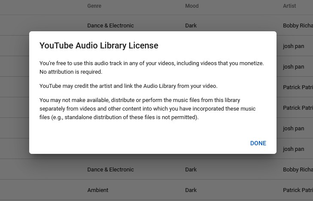This screenshot has width=313, height=201.
Task: Click the Artist column header
Action: pos(289,6)
